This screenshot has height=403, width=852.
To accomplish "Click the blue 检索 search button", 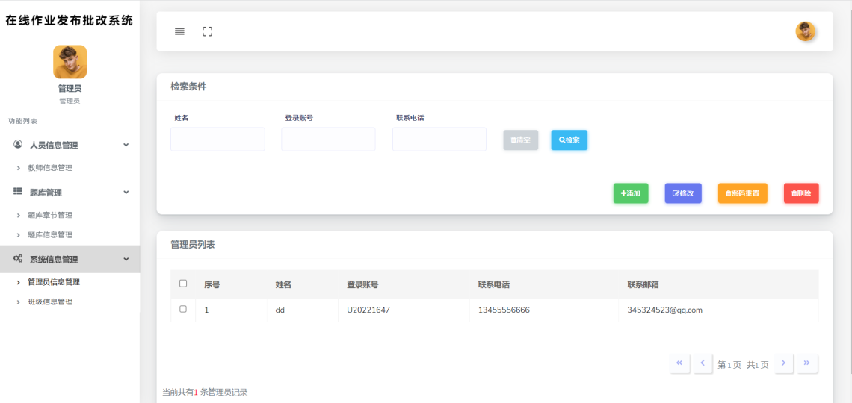I will click(569, 140).
